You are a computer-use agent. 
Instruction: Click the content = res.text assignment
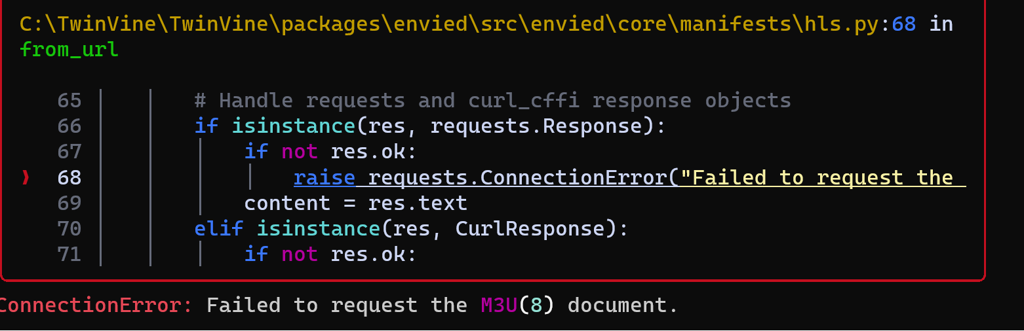(x=356, y=203)
